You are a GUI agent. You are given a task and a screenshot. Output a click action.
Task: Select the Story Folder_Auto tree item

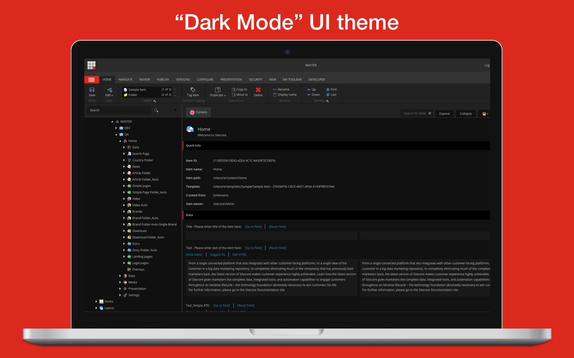tap(142, 250)
